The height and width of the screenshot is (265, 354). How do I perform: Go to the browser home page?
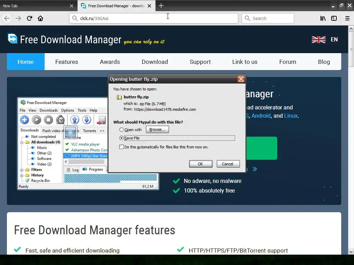click(x=40, y=18)
